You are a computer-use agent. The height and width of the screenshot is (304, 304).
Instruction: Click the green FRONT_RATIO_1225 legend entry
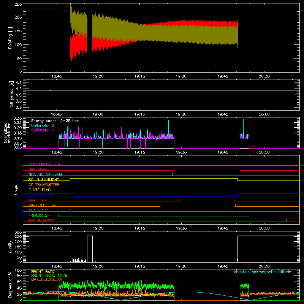tap(49, 275)
